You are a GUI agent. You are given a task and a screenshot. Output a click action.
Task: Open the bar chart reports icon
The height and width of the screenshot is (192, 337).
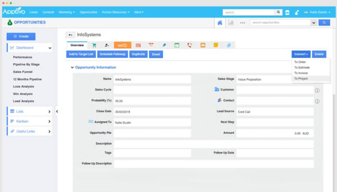(x=231, y=23)
